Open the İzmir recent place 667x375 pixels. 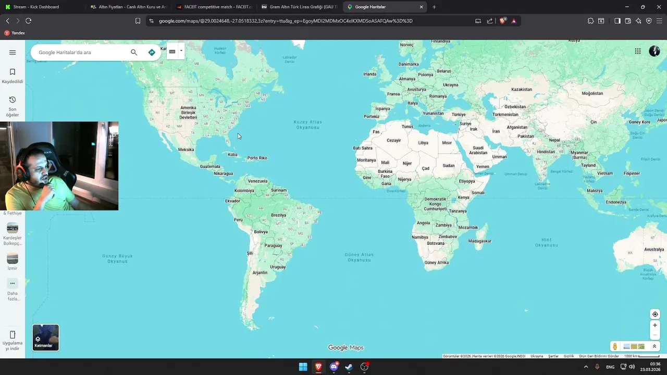[13, 261]
